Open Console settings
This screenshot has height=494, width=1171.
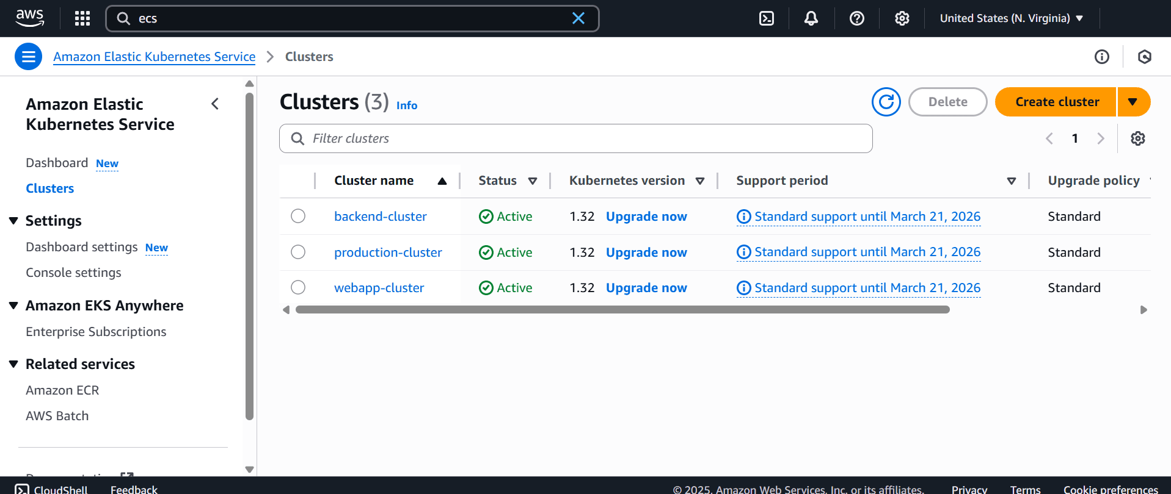click(73, 273)
